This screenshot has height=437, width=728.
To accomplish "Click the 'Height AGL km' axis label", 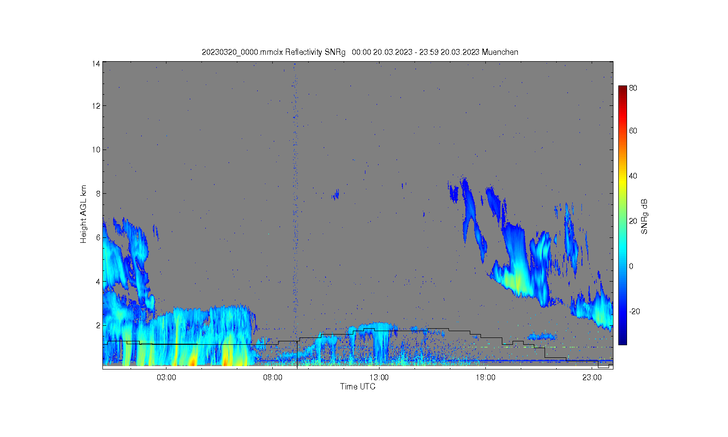I will pyautogui.click(x=83, y=214).
